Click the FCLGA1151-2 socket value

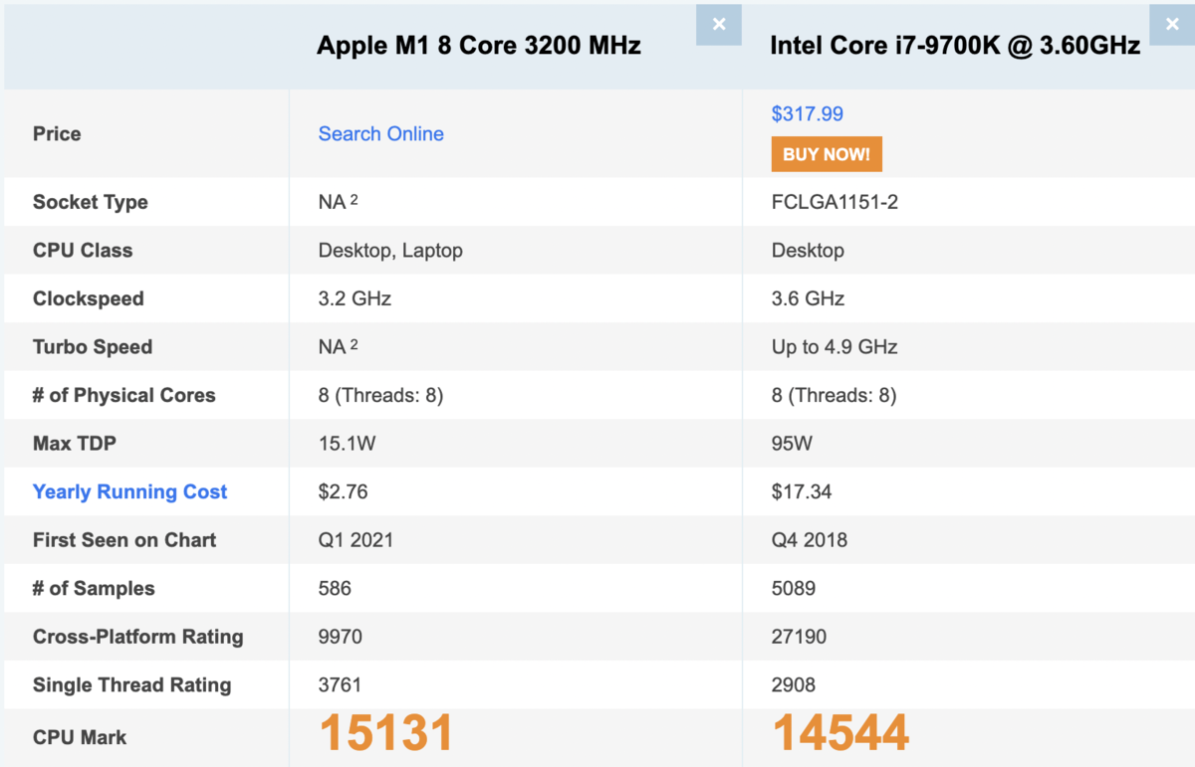pos(836,202)
